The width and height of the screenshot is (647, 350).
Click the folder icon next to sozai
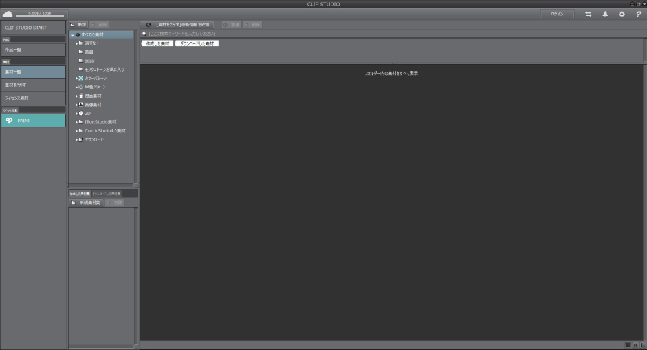coord(81,61)
